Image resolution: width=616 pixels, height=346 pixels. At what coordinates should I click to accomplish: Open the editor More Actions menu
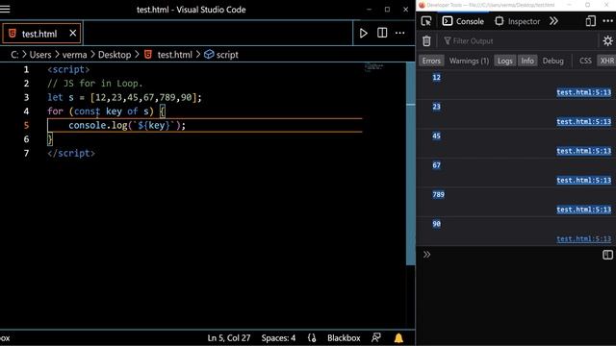(400, 33)
